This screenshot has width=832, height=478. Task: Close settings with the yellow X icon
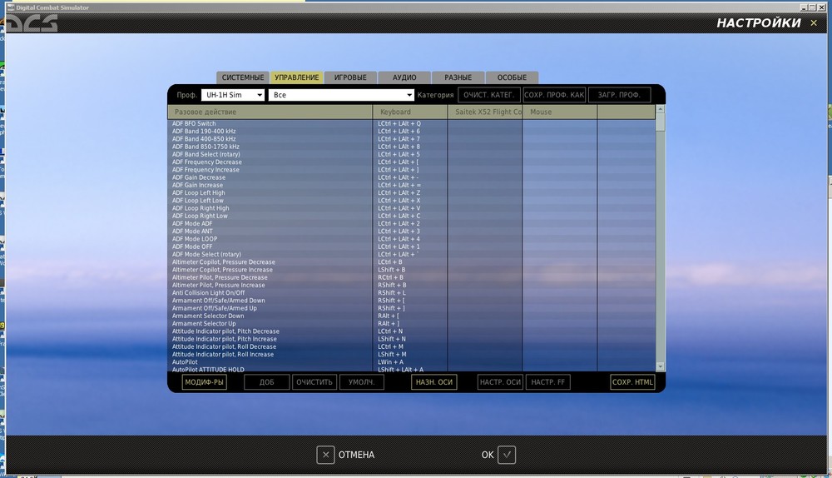pyautogui.click(x=814, y=22)
